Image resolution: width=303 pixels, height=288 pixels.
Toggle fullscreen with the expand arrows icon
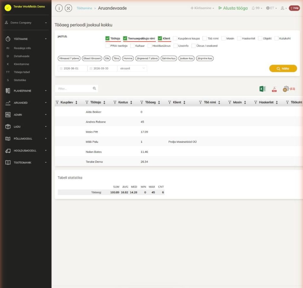[68, 8]
